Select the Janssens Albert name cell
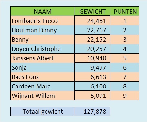Image resolution: width=147 pixels, height=122 pixels. (x=43, y=58)
